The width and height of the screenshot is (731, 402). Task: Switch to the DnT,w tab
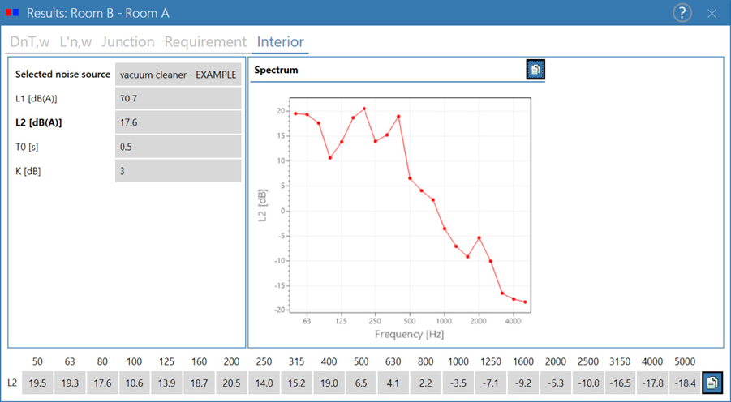pos(30,42)
